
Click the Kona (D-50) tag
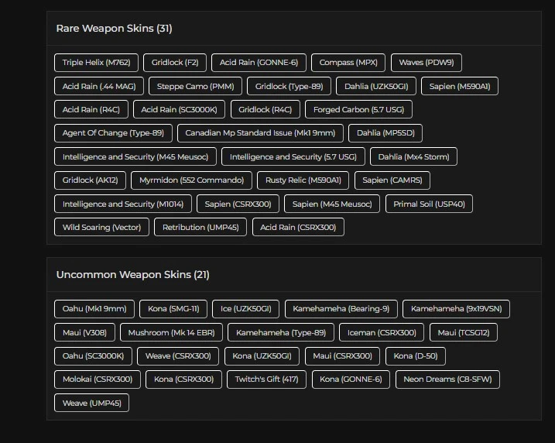(416, 356)
